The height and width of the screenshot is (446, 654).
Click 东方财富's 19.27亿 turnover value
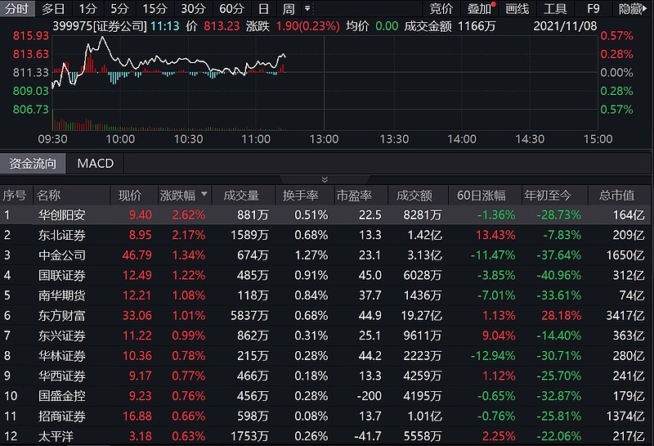pos(421,316)
